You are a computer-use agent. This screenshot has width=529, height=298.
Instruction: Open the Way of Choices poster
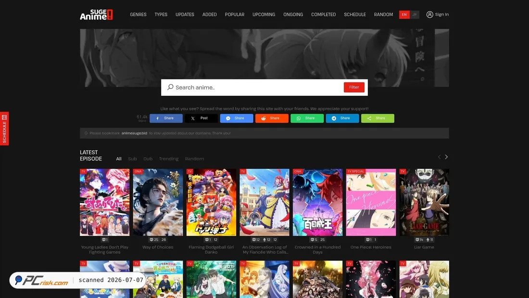pyautogui.click(x=158, y=202)
